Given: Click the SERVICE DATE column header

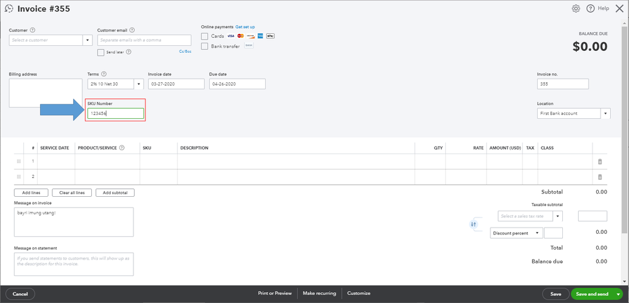Looking at the screenshot, I should pyautogui.click(x=55, y=148).
